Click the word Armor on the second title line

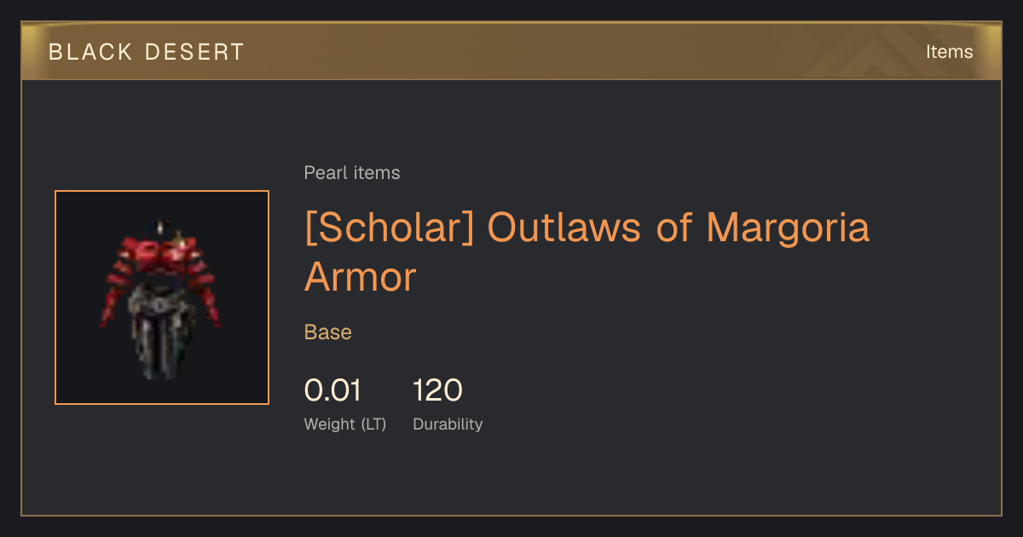[x=360, y=277]
